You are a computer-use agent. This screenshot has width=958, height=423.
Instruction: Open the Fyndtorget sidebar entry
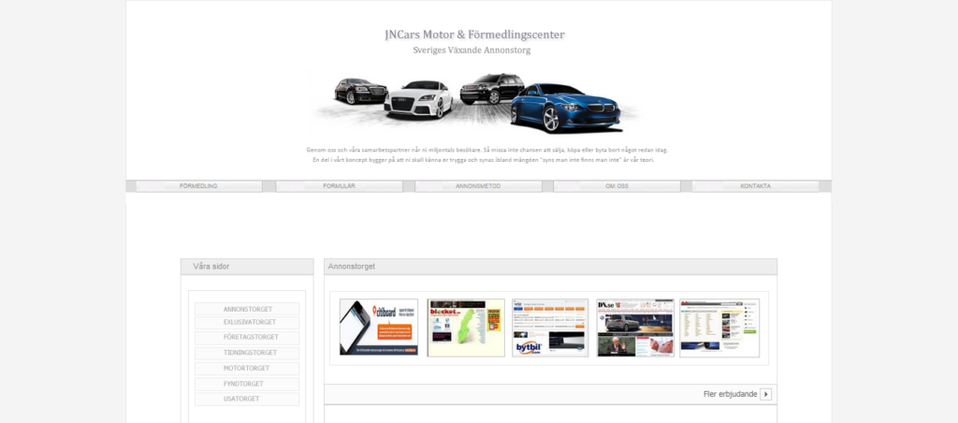[247, 384]
